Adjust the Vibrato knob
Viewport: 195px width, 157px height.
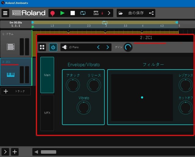pos(84,108)
